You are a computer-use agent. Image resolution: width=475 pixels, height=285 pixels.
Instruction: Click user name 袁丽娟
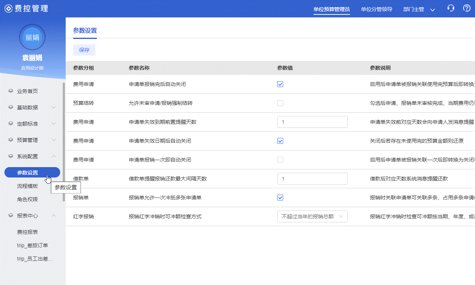(32, 58)
